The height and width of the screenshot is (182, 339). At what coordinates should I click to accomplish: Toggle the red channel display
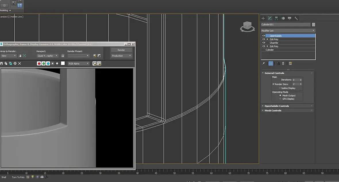(39, 63)
